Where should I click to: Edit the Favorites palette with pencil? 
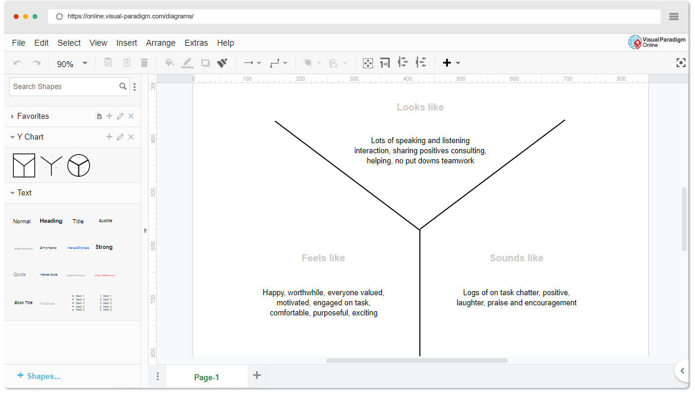click(120, 116)
